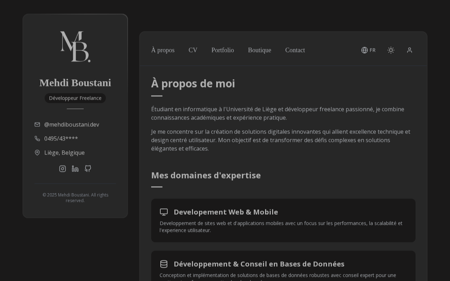Open the Instagram profile icon
The width and height of the screenshot is (450, 281).
coord(63,169)
